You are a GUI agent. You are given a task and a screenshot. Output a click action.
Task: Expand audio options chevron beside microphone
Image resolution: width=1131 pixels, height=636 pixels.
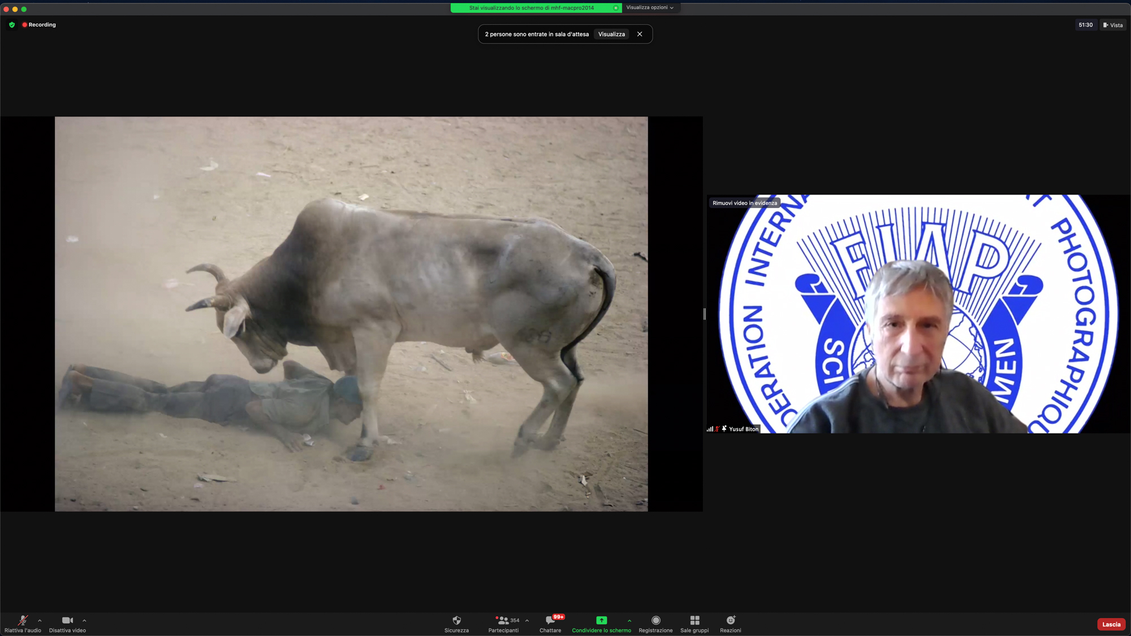point(40,621)
